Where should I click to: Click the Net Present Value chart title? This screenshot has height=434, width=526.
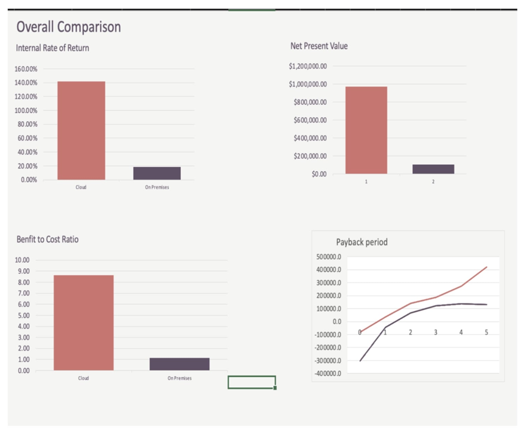(319, 46)
